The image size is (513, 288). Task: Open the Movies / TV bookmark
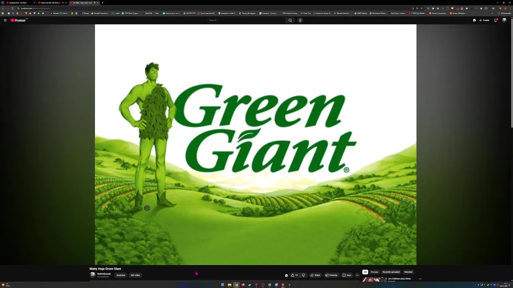point(60,13)
